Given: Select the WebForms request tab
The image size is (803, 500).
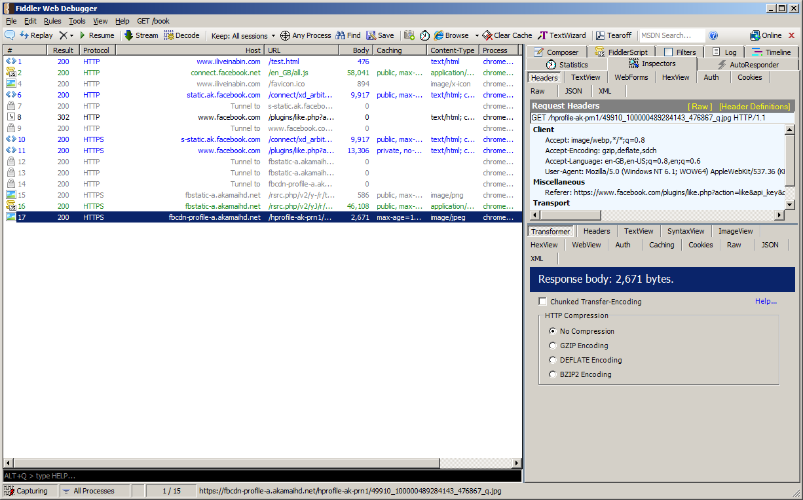Looking at the screenshot, I should click(631, 77).
